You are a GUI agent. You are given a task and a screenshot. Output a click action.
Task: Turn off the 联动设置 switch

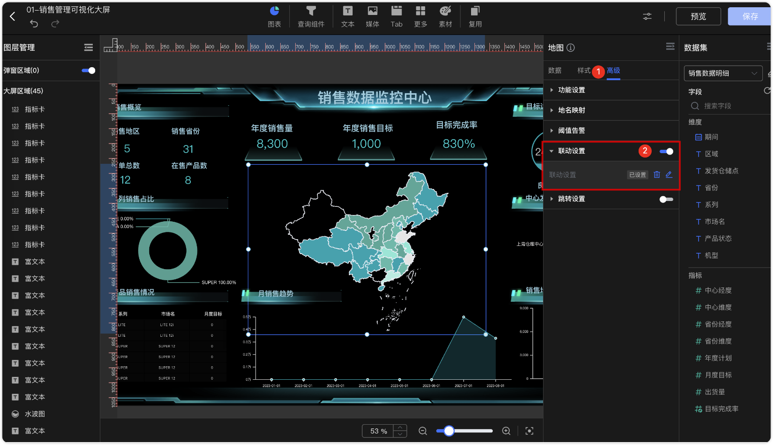click(666, 151)
